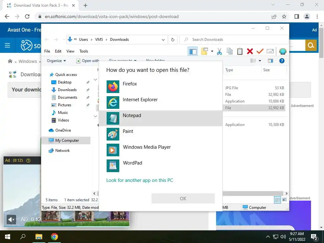Click Users in the address breadcrumb
The image size is (324, 243).
(x=84, y=40)
